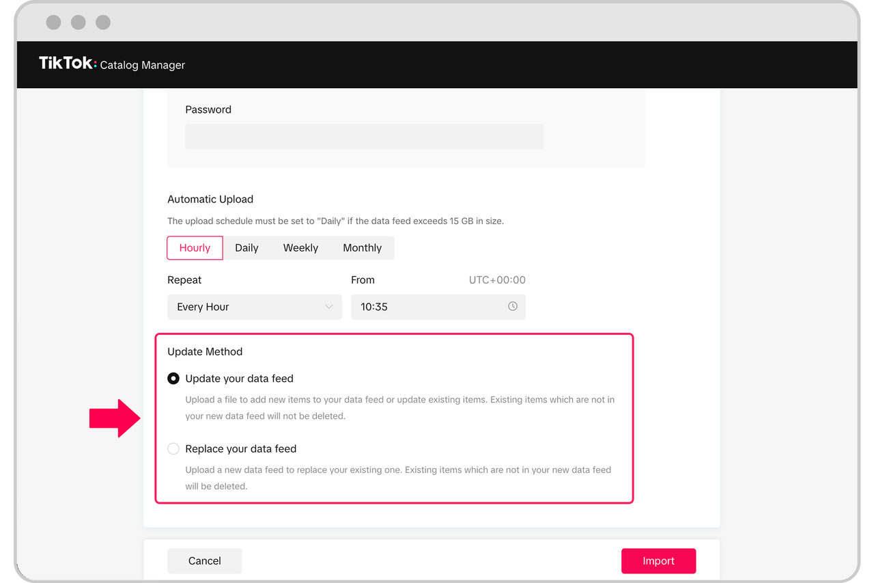Open the 10:35 From time picker
The image size is (874, 583).
click(x=430, y=307)
